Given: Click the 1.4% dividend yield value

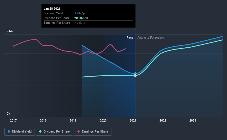Looking at the screenshot, I should point(77,13).
